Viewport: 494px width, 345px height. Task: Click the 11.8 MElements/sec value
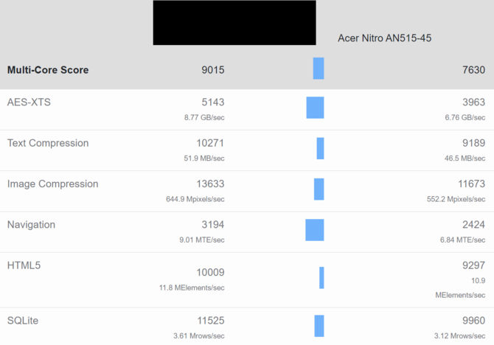click(192, 287)
